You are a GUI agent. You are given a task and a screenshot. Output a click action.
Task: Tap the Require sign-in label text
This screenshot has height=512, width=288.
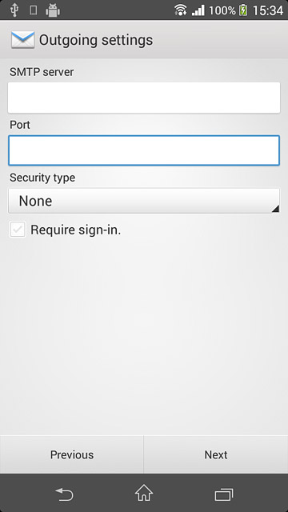click(76, 230)
